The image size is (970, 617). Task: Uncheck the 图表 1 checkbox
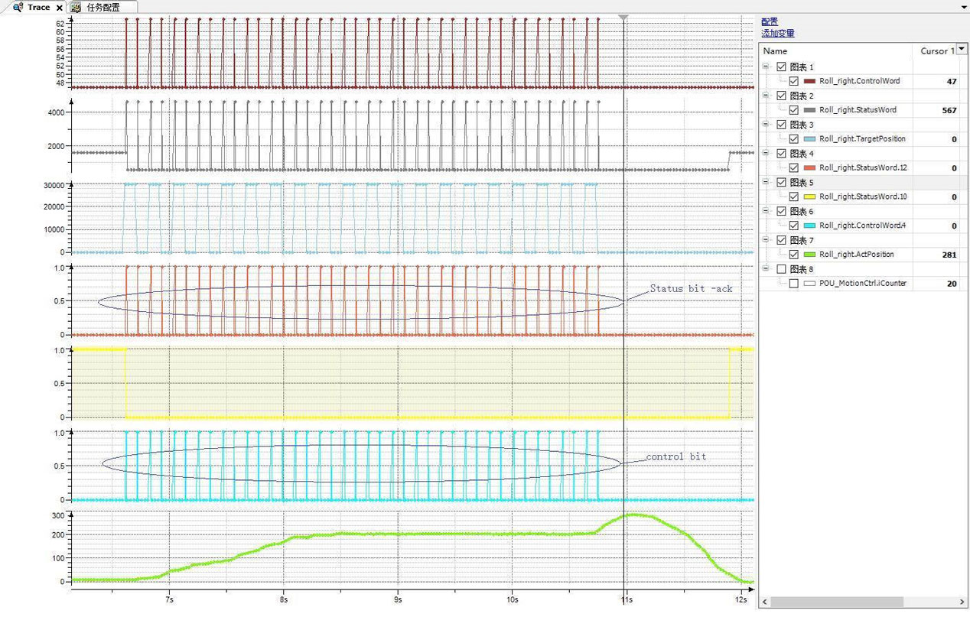click(781, 67)
